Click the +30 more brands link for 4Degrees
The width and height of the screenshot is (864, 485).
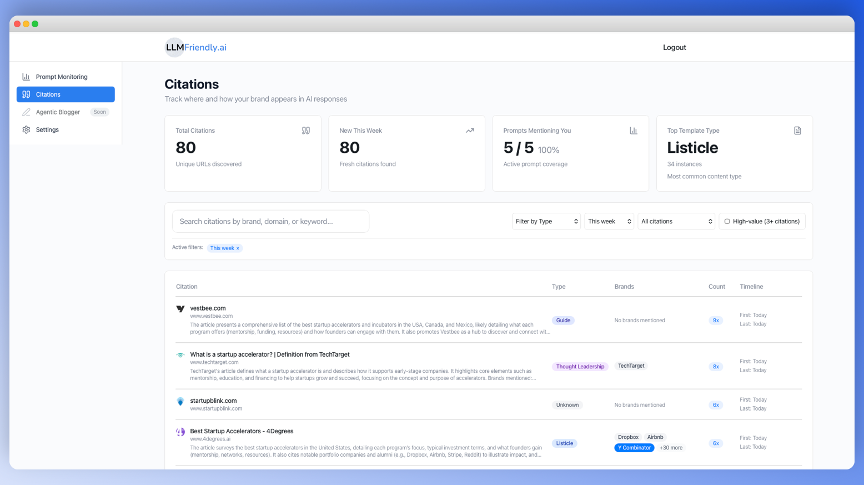[x=671, y=447]
